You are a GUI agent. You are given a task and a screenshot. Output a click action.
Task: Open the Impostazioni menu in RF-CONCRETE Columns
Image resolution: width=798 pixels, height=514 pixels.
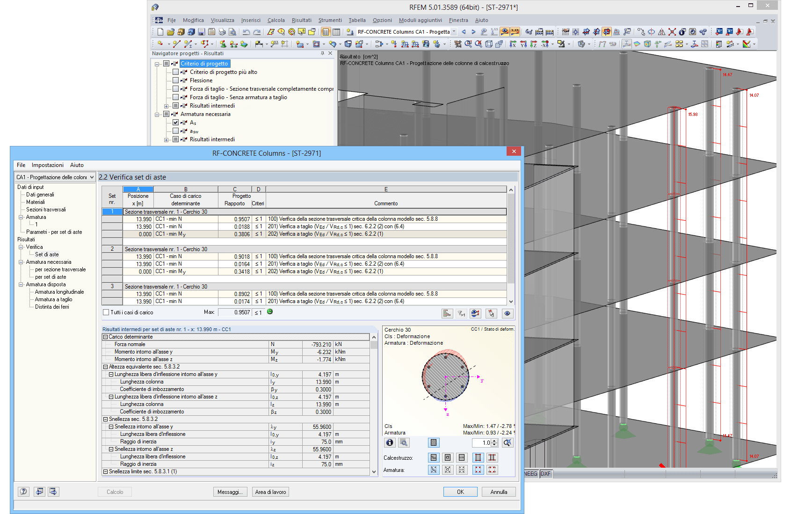click(x=48, y=165)
